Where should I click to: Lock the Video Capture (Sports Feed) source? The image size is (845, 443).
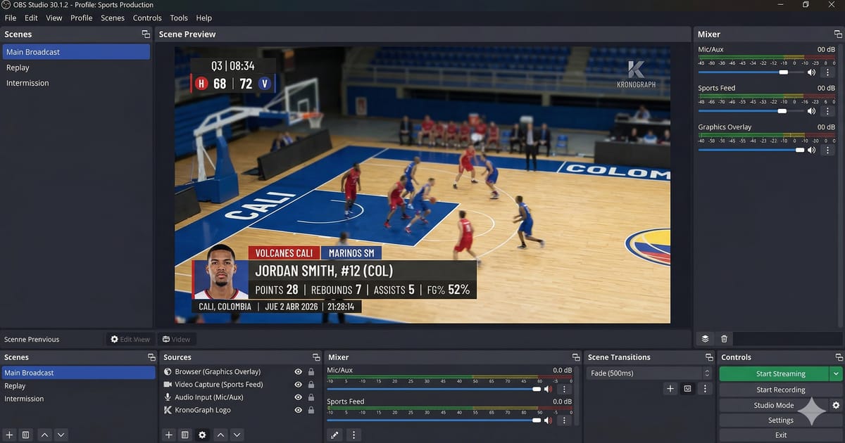pos(311,385)
